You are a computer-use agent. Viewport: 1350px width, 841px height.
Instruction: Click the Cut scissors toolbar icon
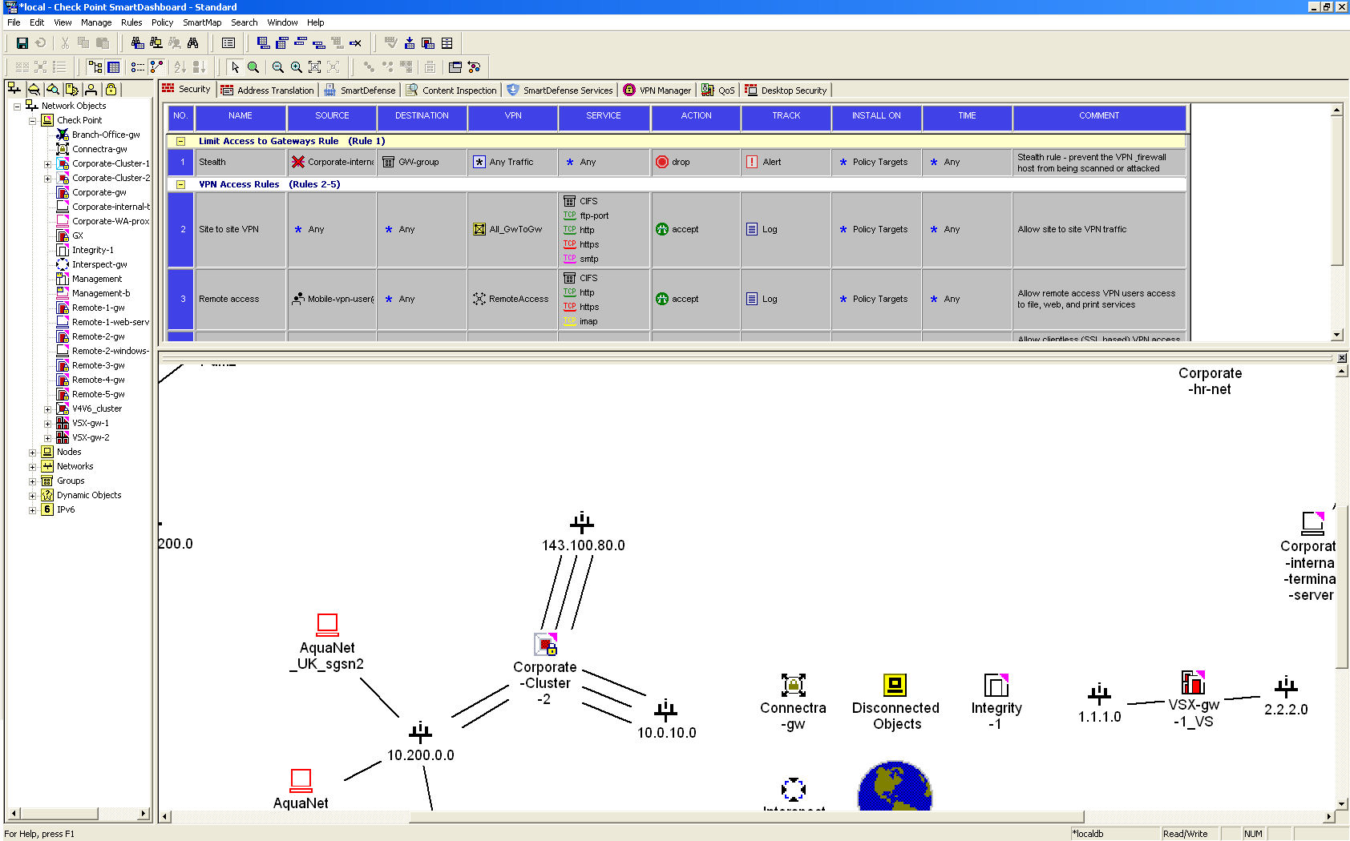coord(65,43)
